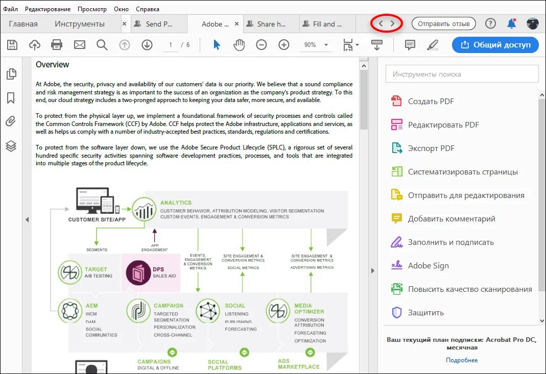Select the highlighter pen tool
The width and height of the screenshot is (546, 374).
coord(433,44)
